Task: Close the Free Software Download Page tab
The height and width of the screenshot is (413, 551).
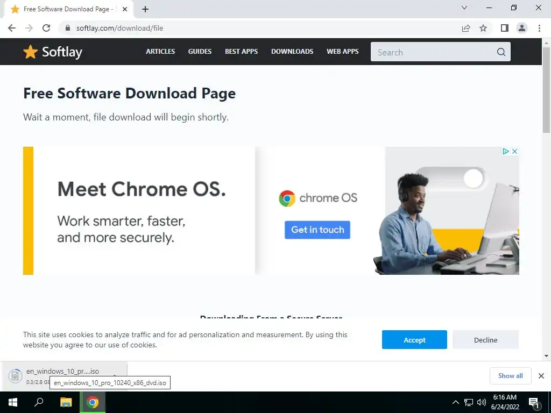Action: [125, 9]
